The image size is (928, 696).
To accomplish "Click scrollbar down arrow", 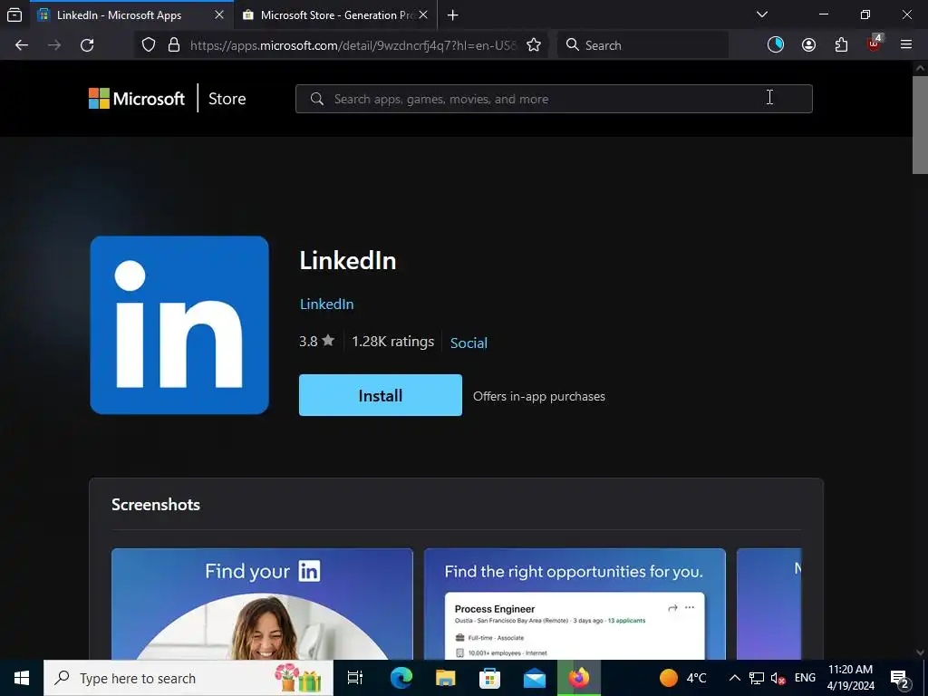I will tap(920, 652).
